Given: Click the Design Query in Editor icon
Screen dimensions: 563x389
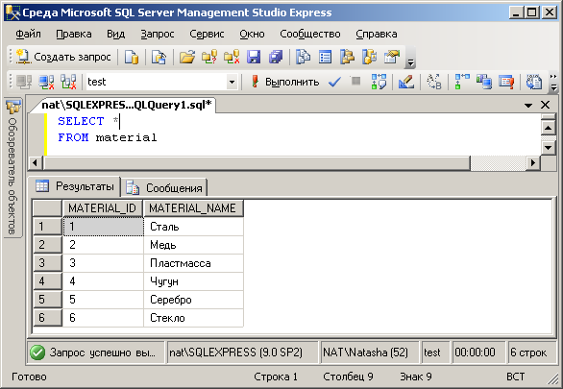Looking at the screenshot, I should pos(406,82).
